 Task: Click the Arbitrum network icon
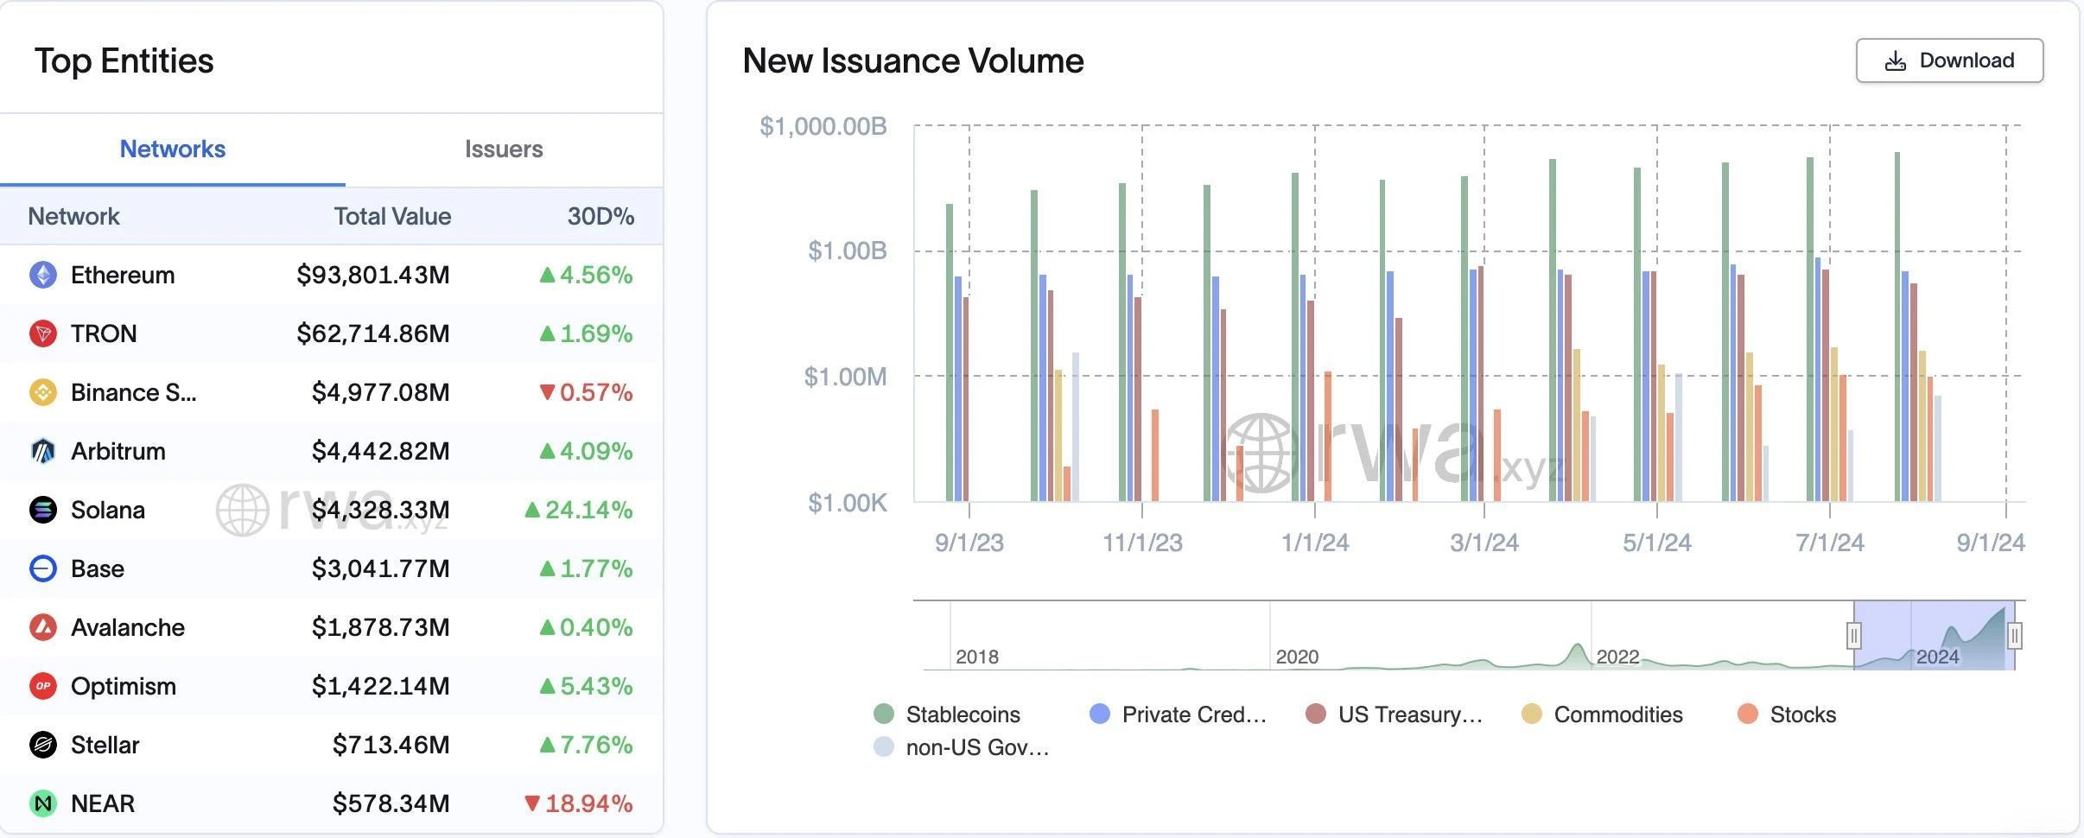[x=43, y=451]
